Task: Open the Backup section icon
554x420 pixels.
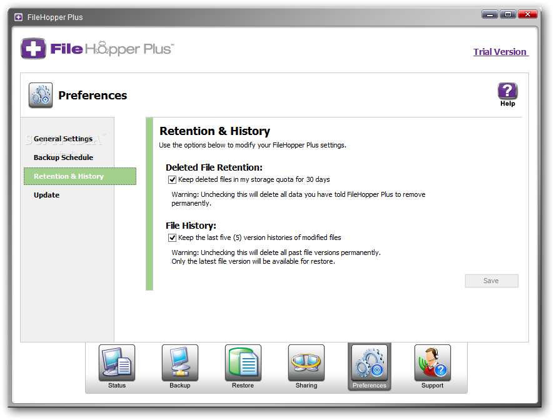Action: [180, 363]
